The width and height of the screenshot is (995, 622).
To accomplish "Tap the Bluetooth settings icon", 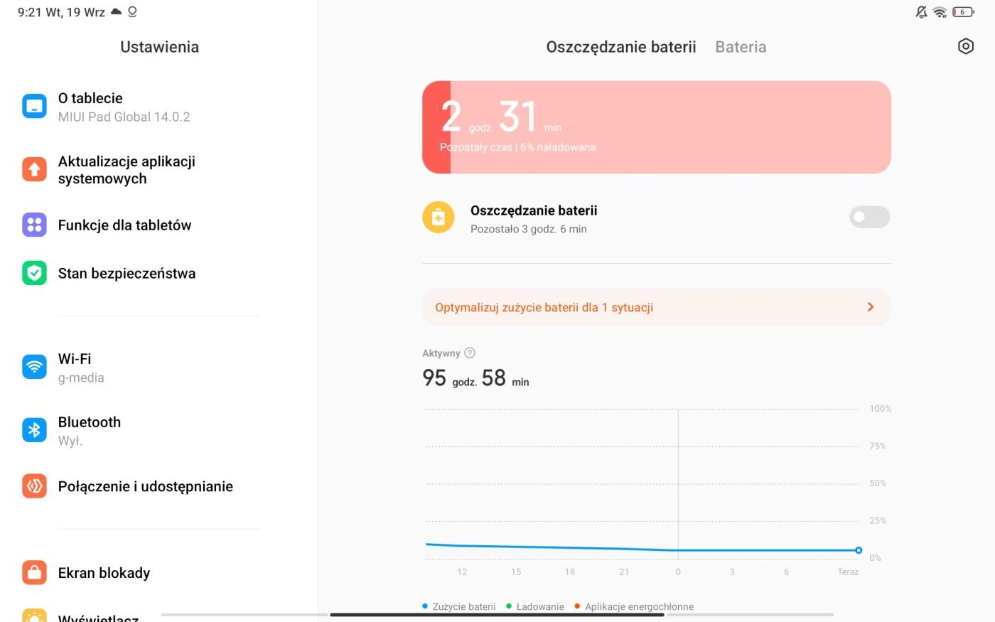I will [34, 430].
